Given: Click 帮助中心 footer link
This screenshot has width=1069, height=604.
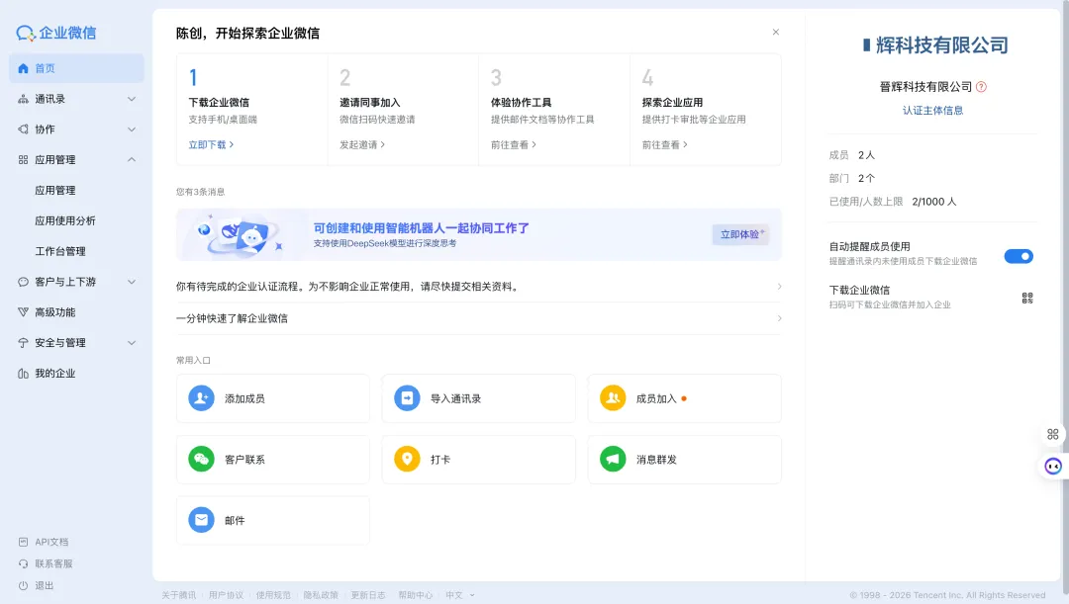Looking at the screenshot, I should click(x=415, y=595).
